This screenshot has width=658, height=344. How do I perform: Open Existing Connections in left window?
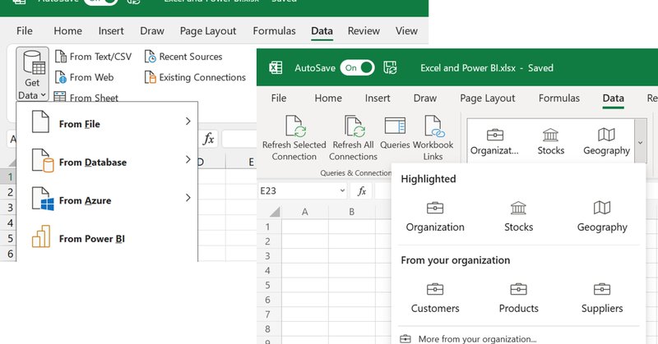(x=195, y=77)
